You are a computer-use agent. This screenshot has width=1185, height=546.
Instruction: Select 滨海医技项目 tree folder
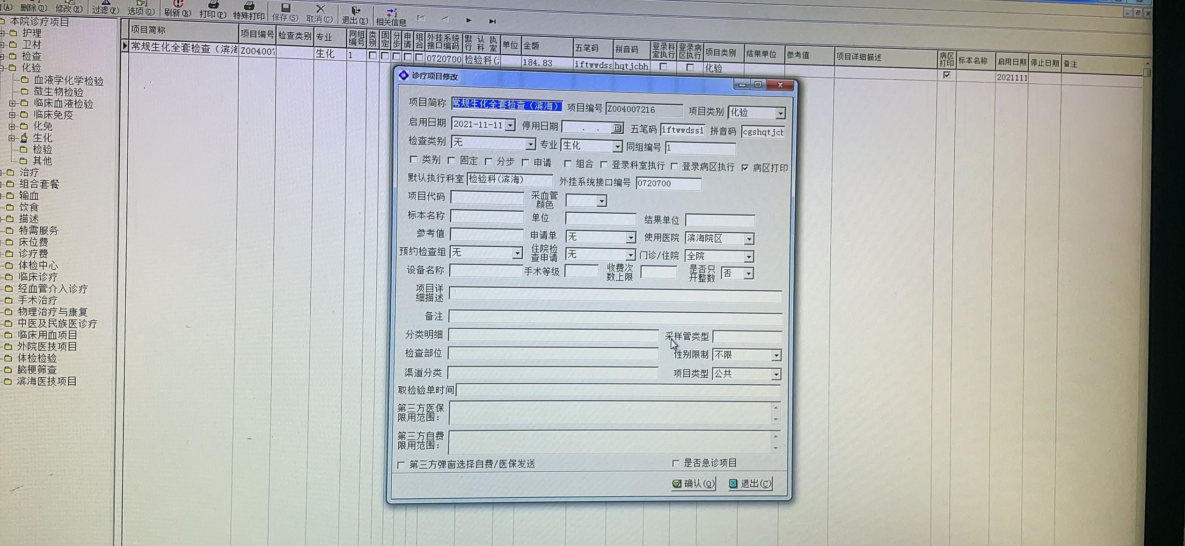(x=47, y=381)
